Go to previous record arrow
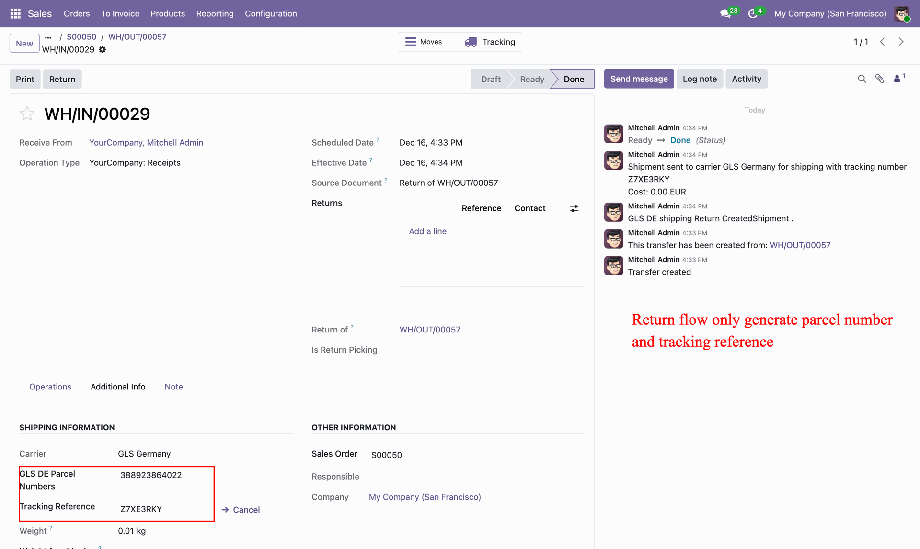This screenshot has width=920, height=549. [x=882, y=42]
